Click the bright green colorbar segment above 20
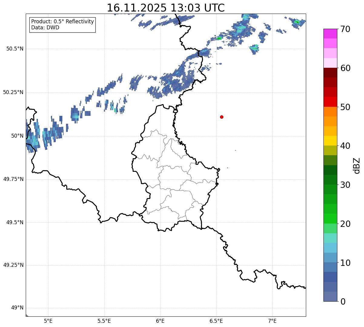This screenshot has height=327, width=364. [330, 218]
